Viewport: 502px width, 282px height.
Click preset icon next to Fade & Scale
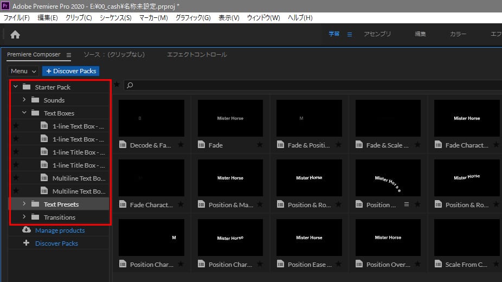[359, 145]
